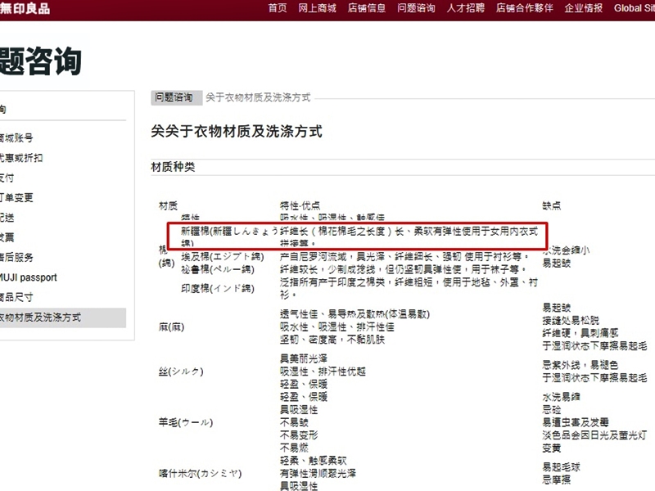Viewport: 655px width, 491px height.
Task: Click the 问题咨询 breadcrumb tab
Action: tap(176, 97)
